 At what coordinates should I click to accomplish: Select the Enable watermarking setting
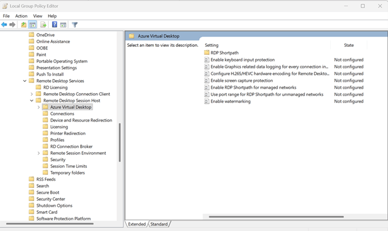[230, 101]
